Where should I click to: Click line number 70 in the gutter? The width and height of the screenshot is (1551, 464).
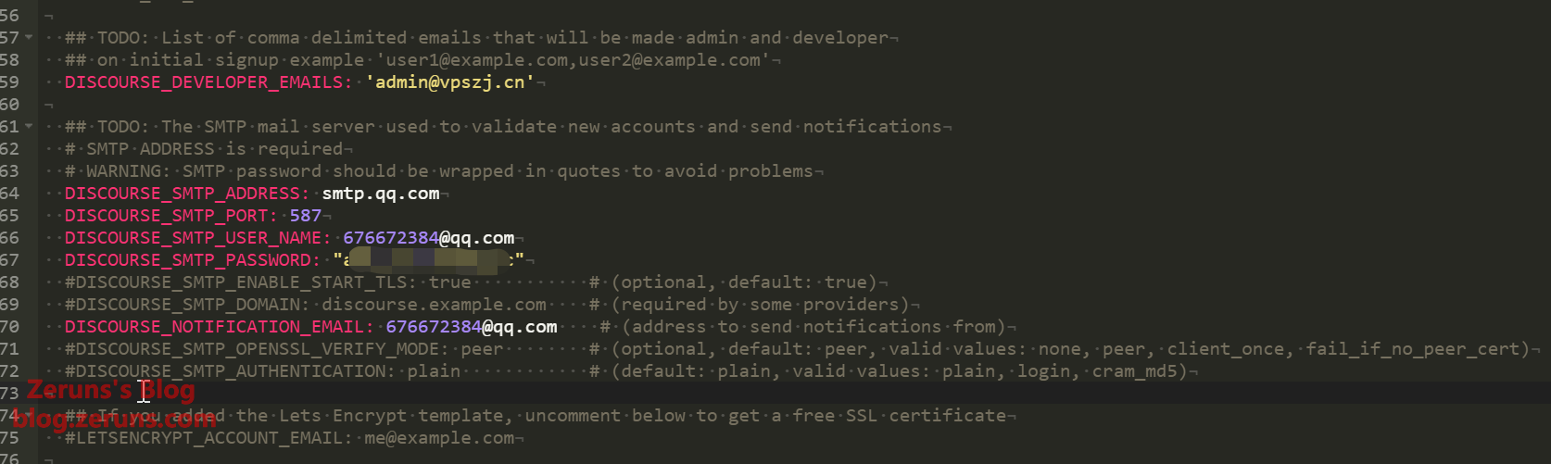coord(9,327)
